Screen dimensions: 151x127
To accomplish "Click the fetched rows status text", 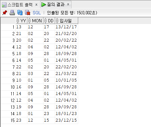I will coord(72,13).
